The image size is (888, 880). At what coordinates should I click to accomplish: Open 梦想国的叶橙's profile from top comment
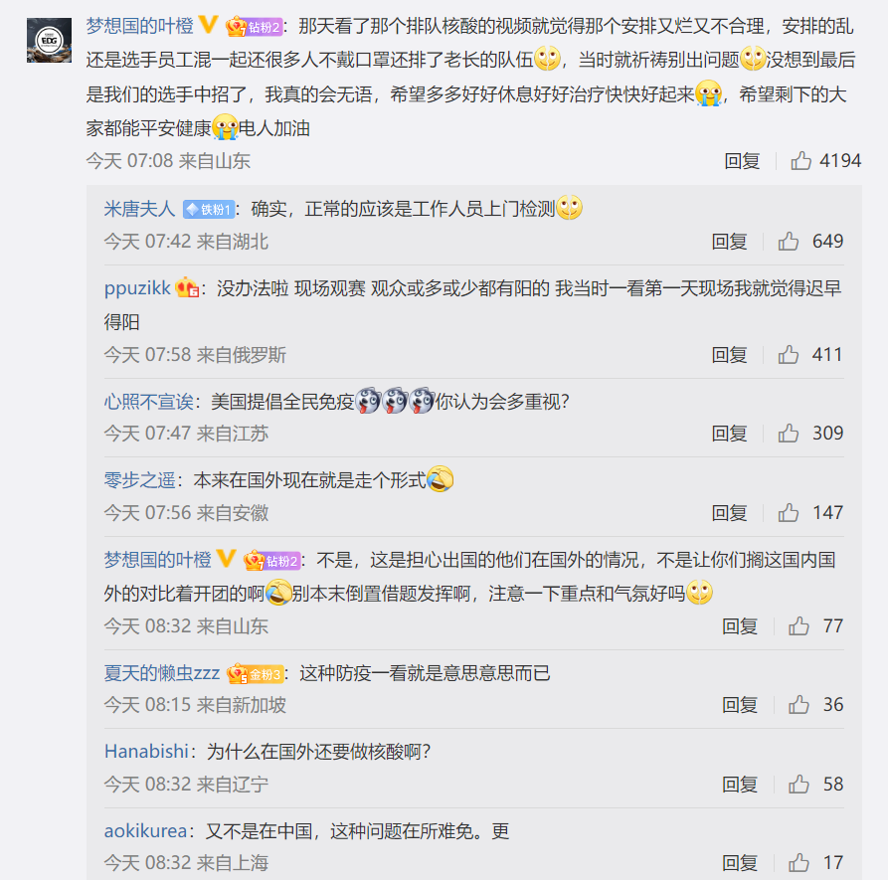140,26
